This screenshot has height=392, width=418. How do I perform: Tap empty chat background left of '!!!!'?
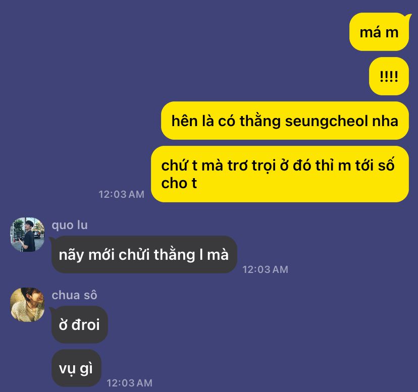point(187,76)
